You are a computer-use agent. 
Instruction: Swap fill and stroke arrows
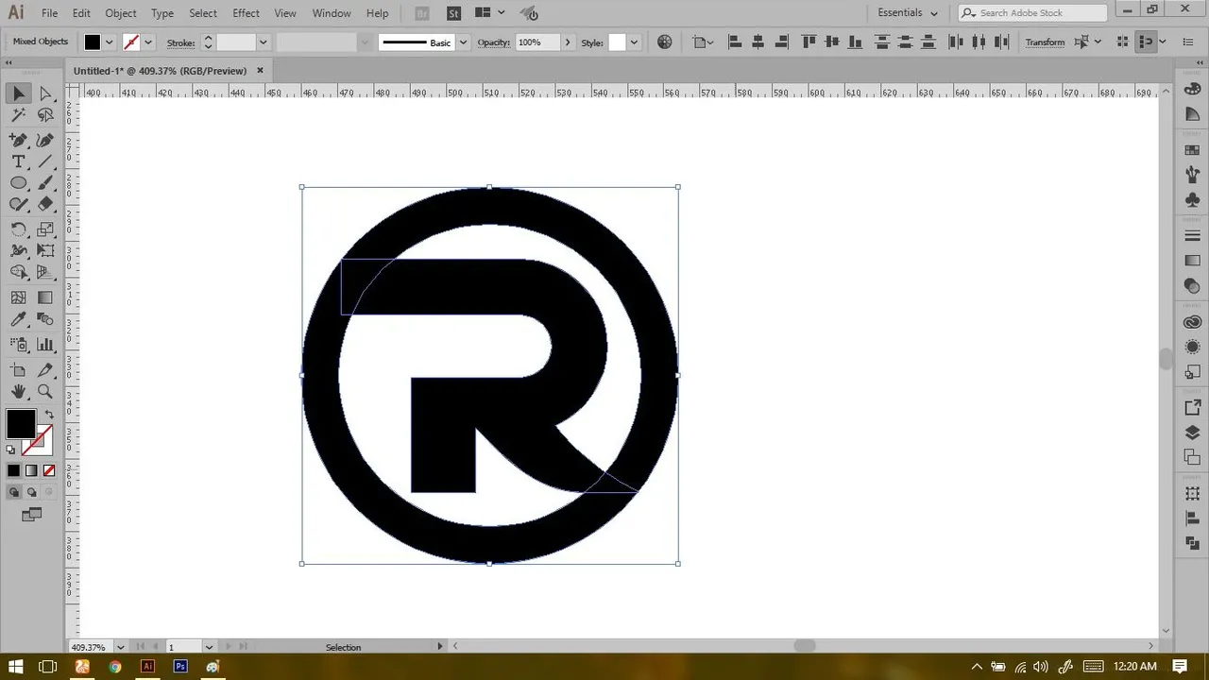pyautogui.click(x=49, y=414)
